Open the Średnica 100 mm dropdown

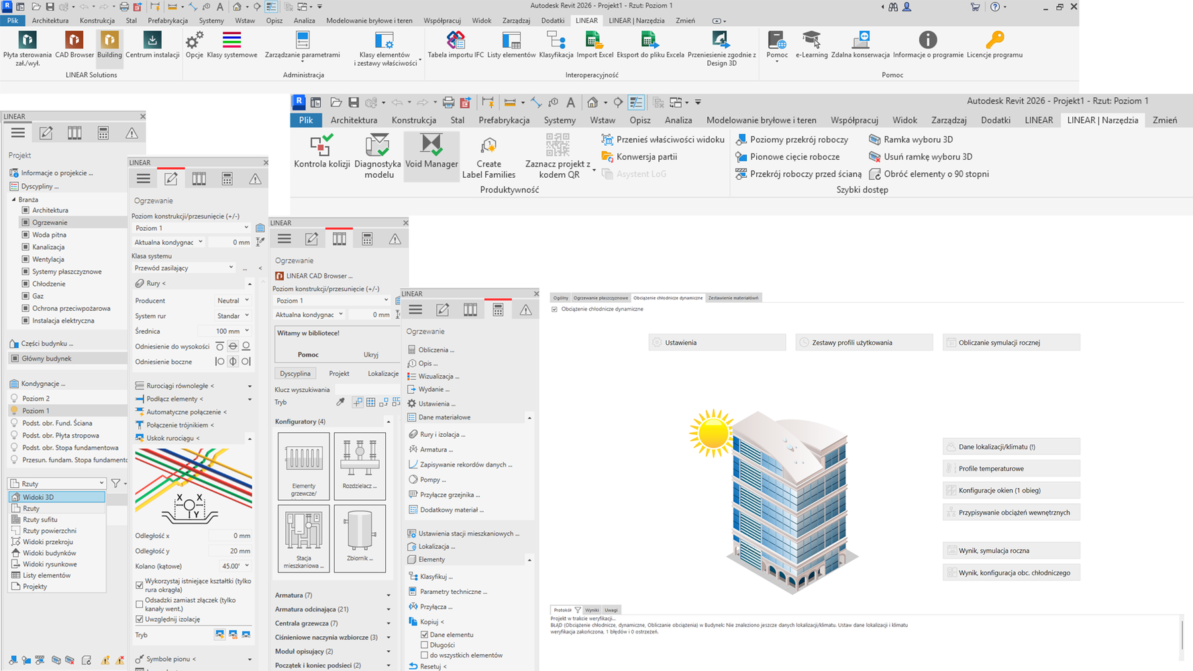tap(247, 331)
